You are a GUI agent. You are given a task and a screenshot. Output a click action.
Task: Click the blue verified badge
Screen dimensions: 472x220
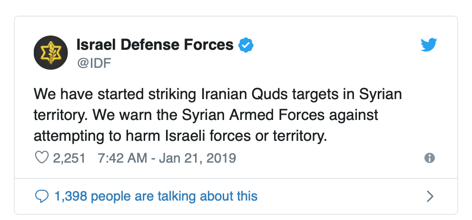point(246,45)
